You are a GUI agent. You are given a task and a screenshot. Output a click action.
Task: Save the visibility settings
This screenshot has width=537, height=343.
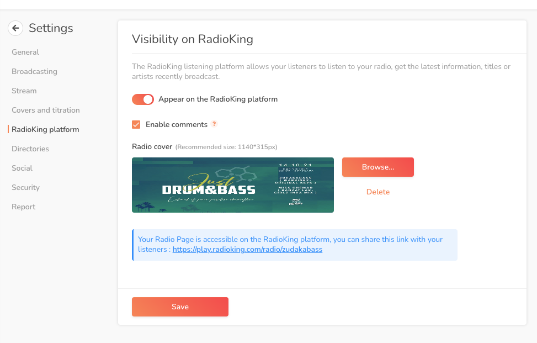coord(180,307)
